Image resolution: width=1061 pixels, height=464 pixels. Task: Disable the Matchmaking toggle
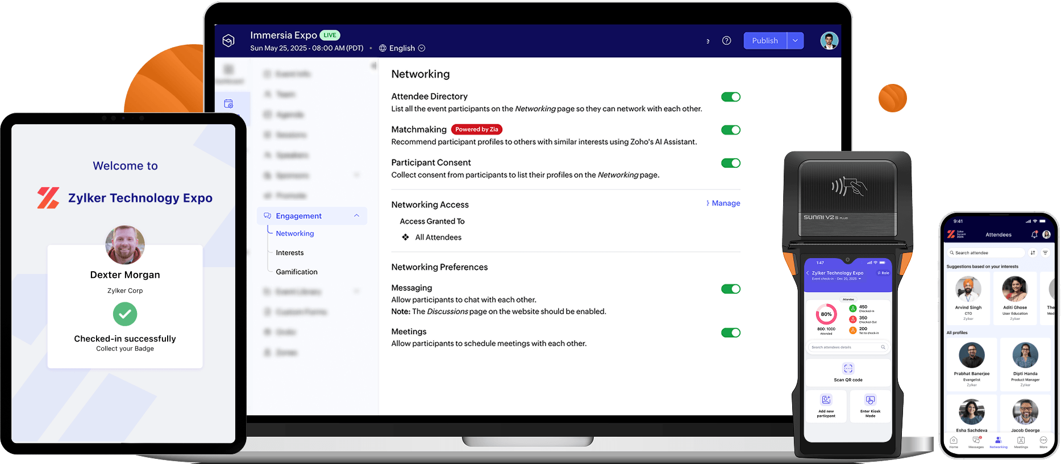(731, 130)
